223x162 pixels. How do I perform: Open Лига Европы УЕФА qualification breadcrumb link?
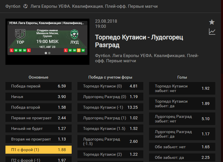(x=94, y=6)
